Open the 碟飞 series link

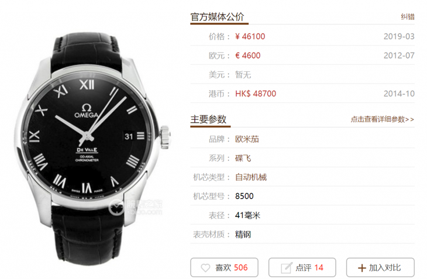tap(243, 158)
